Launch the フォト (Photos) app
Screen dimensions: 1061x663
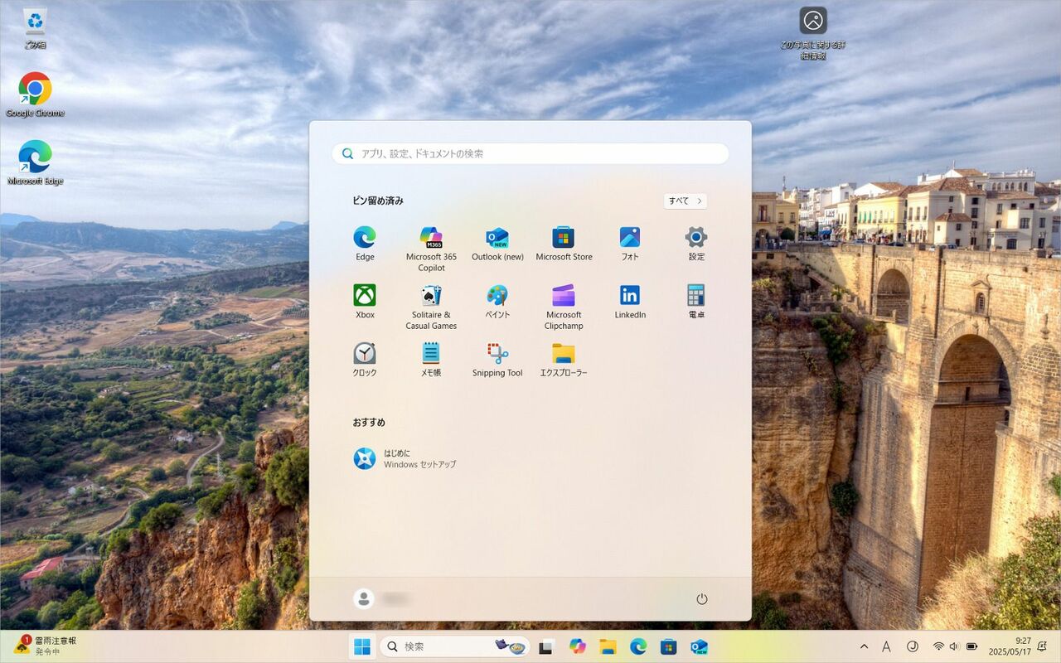tap(630, 244)
